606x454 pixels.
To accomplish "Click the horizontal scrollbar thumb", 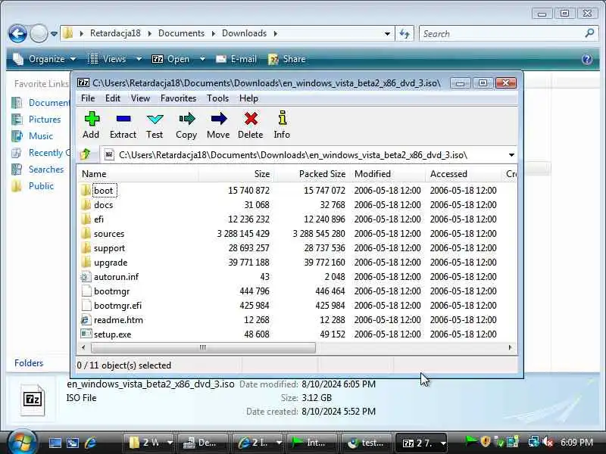I will (203, 347).
